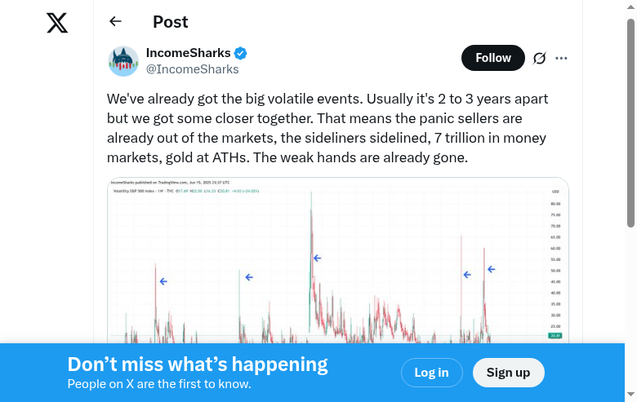Click the post text about volatile events
This screenshot has height=402, width=637.
click(327, 128)
